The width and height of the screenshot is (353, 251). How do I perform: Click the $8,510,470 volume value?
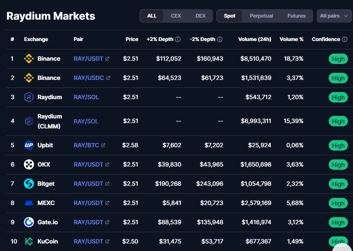tap(256, 59)
